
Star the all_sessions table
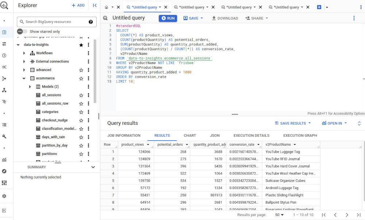pyautogui.click(x=81, y=95)
